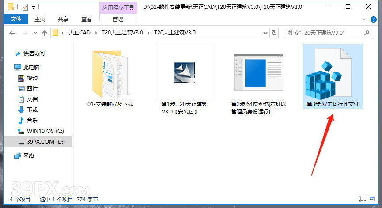Open WIN10 OS (C:) drive
The height and width of the screenshot is (208, 382).
click(45, 131)
